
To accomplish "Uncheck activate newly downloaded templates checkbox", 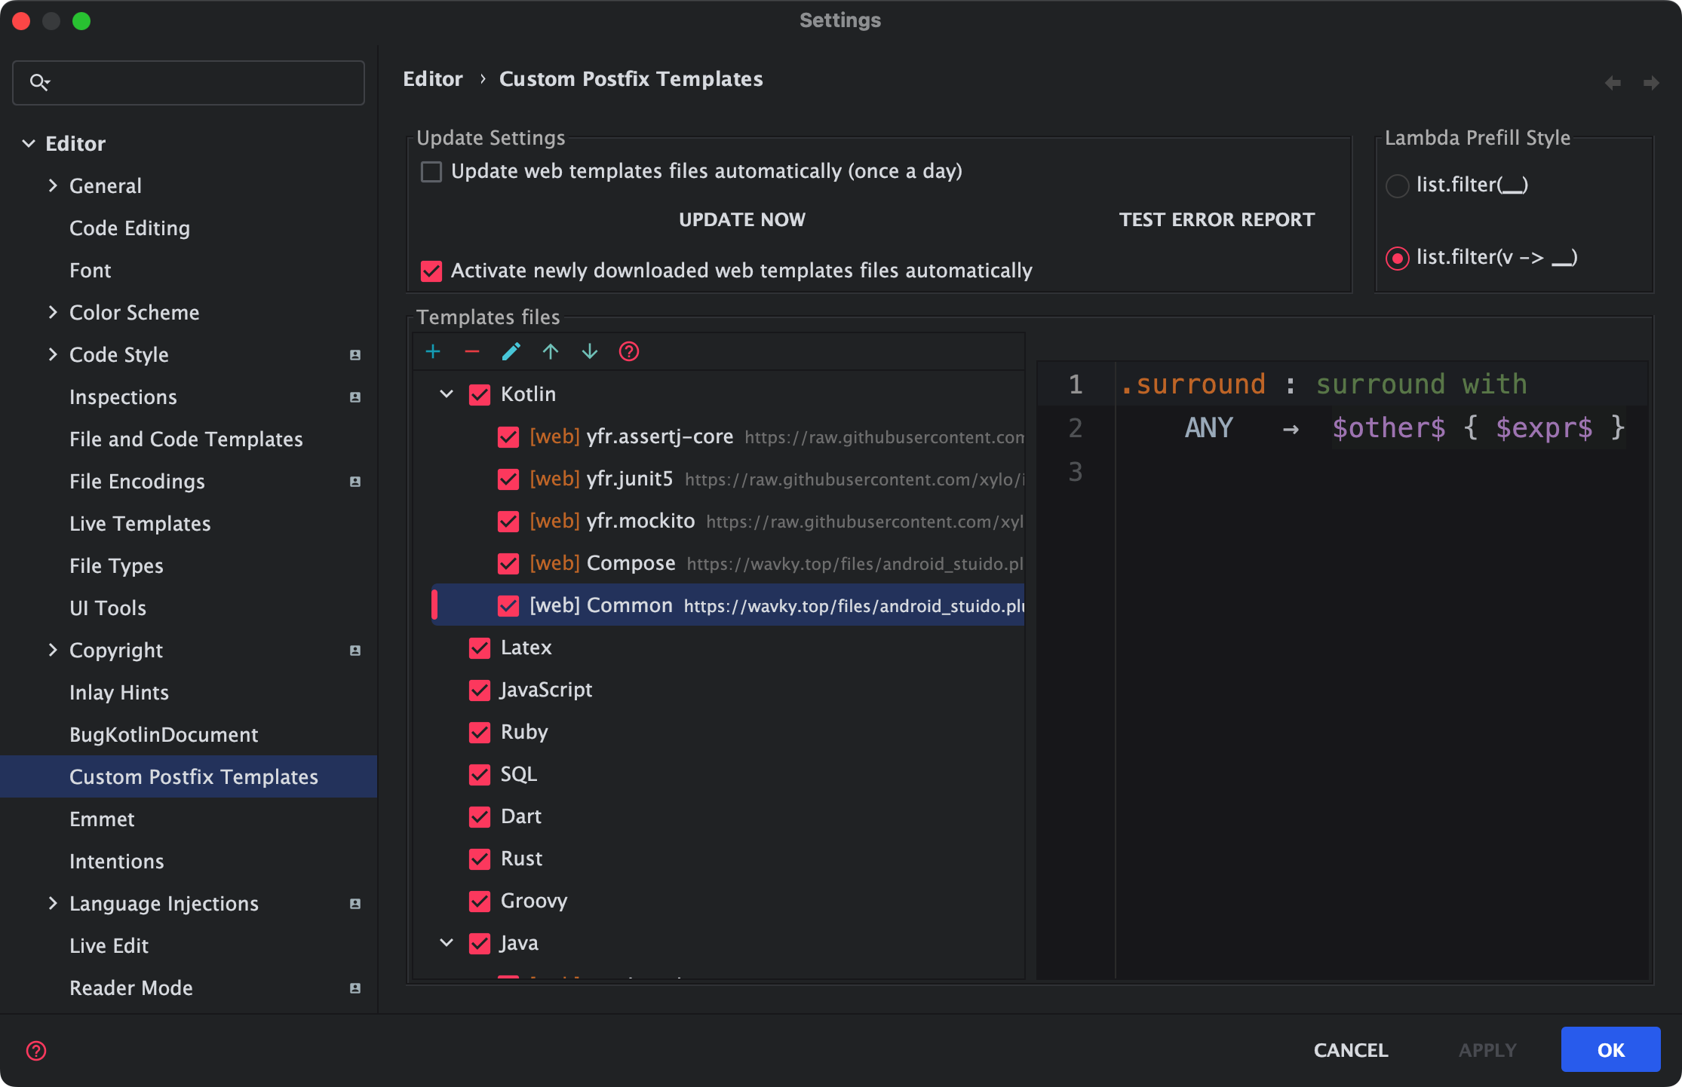I will click(x=431, y=271).
